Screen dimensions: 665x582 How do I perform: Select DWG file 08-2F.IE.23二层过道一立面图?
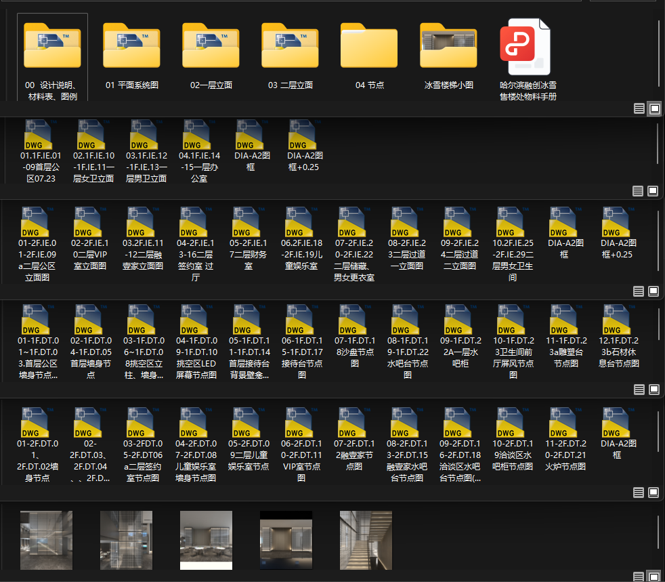(x=407, y=238)
